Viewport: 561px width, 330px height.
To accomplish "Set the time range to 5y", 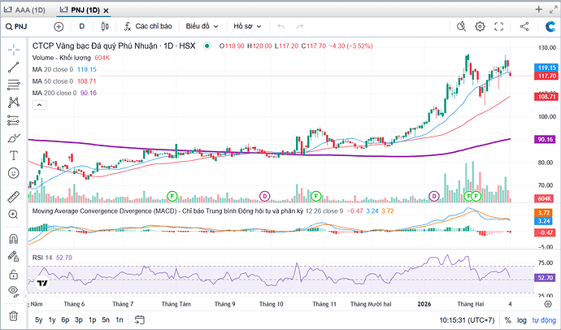I will tap(38, 319).
